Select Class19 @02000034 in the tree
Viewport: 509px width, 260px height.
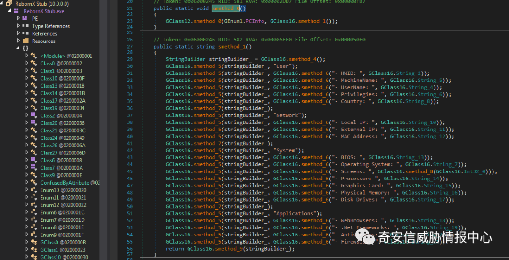[62, 108]
